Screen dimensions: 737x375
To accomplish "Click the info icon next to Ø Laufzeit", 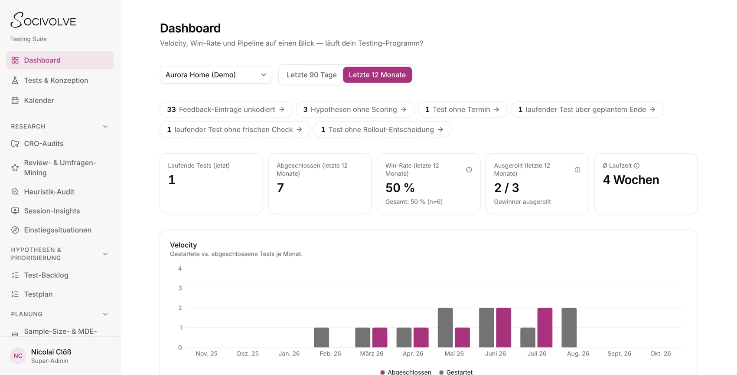I will click(637, 166).
